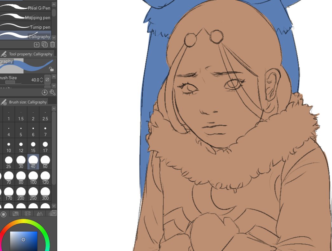Screen dimensions: 332x251
Task: Open sub tool detail wrench icon
Action: [x=52, y=93]
